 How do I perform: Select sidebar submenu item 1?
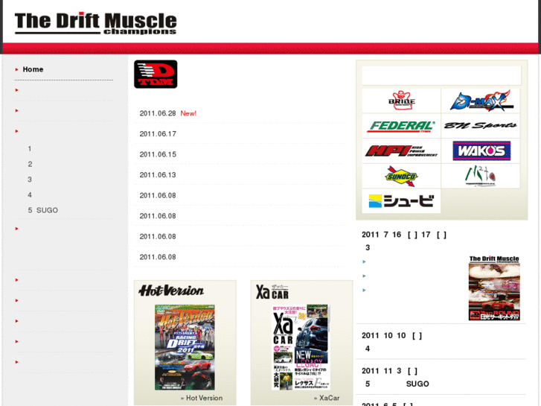[30, 149]
